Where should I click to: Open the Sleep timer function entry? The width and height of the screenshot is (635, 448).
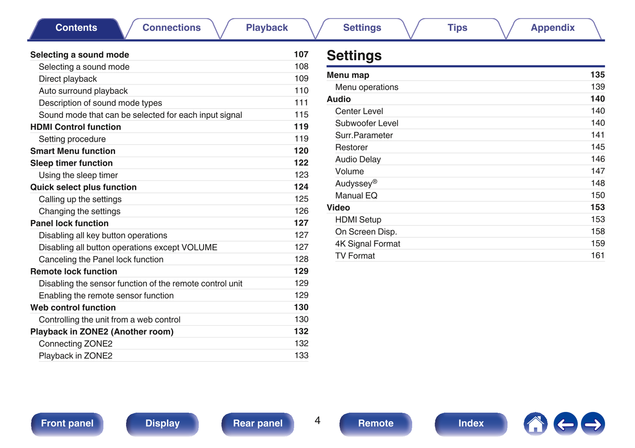coord(71,163)
